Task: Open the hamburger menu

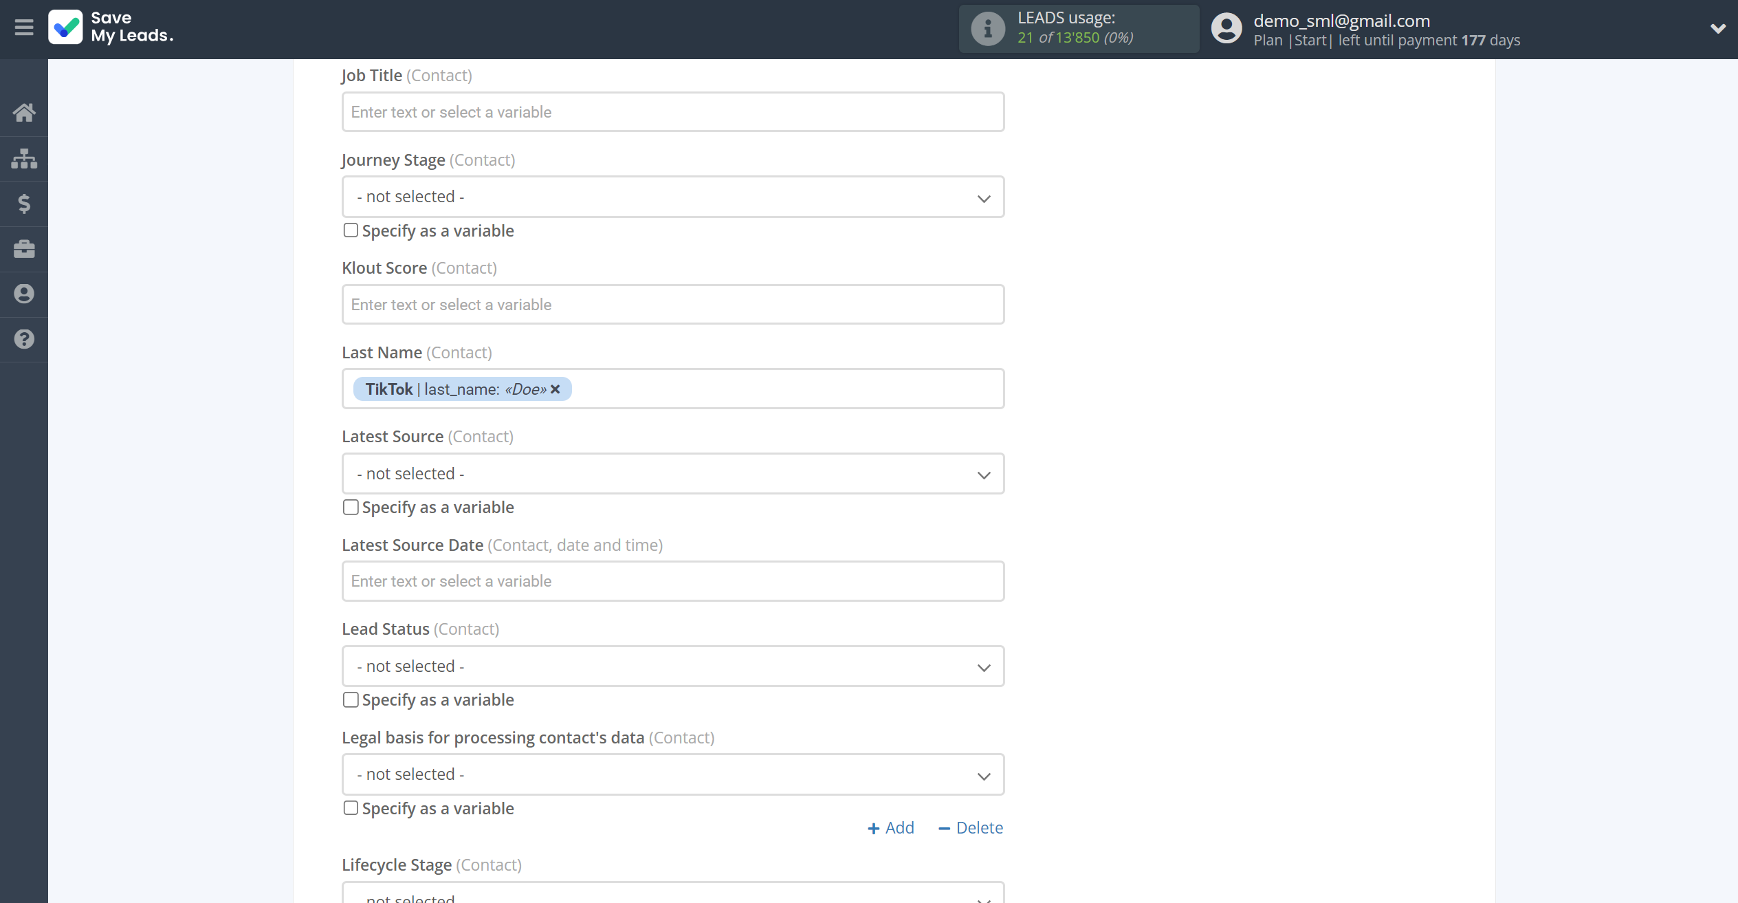Action: pyautogui.click(x=24, y=28)
